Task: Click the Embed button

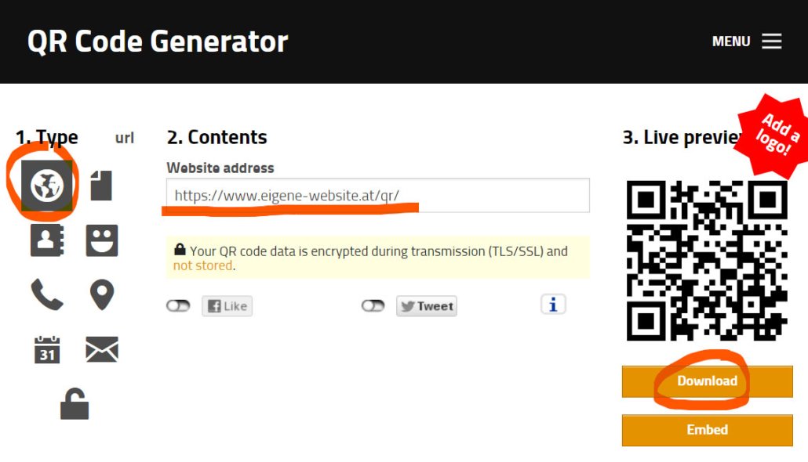Action: coord(707,430)
